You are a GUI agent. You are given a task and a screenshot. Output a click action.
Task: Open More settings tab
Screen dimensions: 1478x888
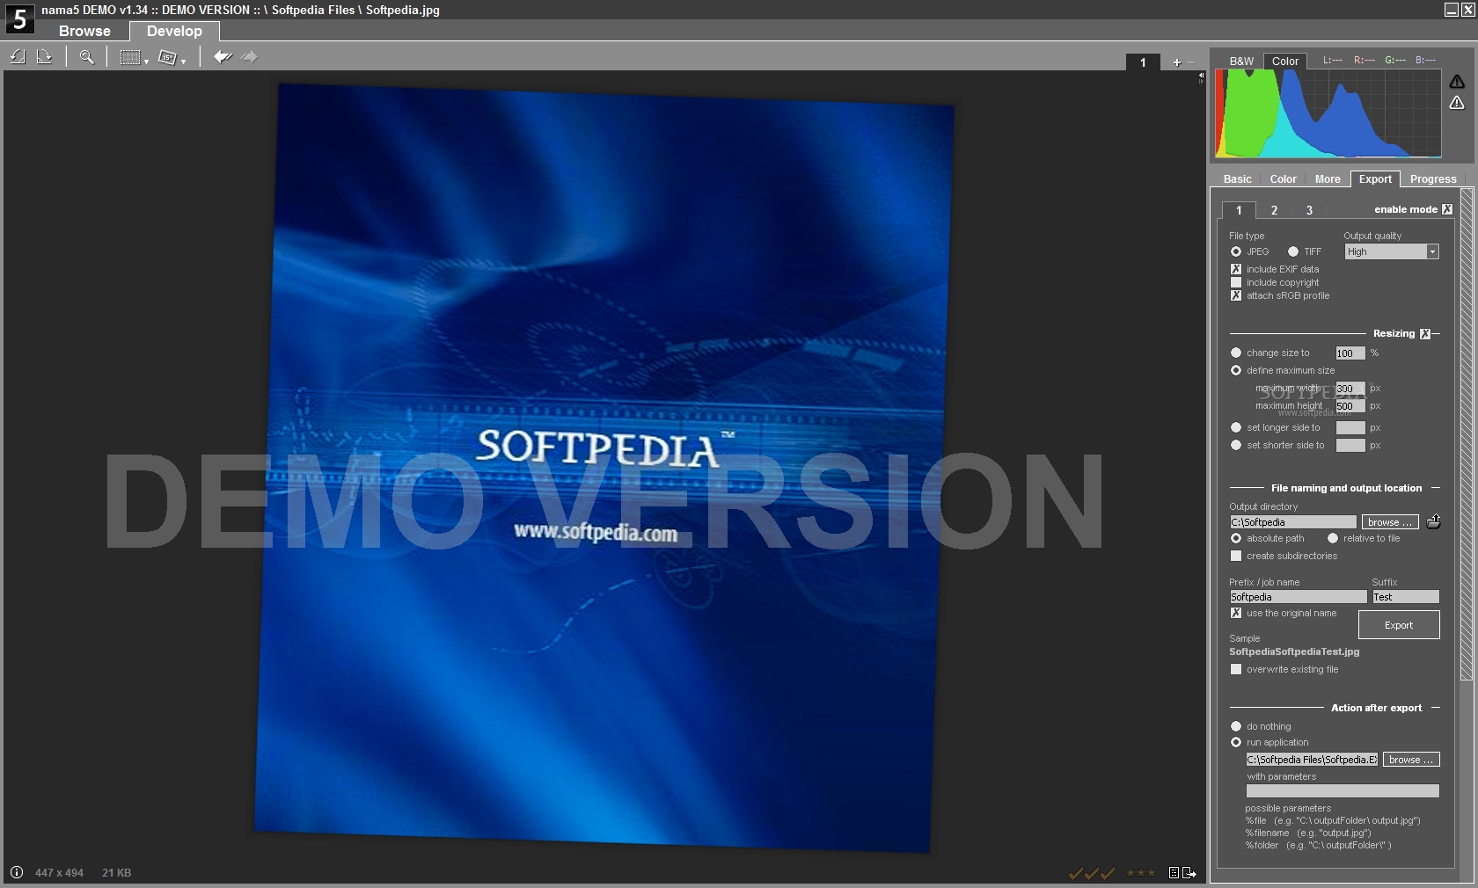pyautogui.click(x=1328, y=178)
